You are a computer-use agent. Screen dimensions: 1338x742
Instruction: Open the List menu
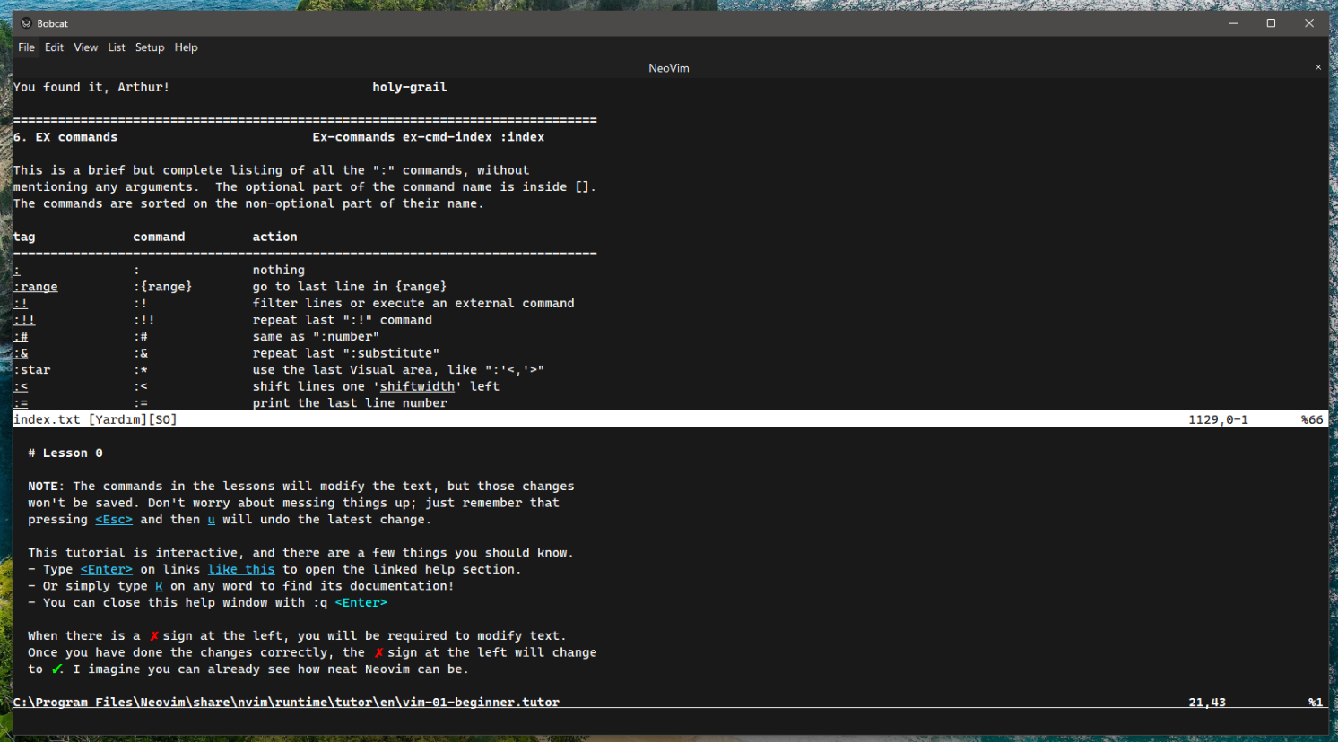[x=117, y=47]
